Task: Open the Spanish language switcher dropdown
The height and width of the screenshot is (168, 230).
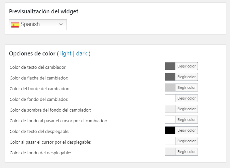Action: [x=38, y=25]
